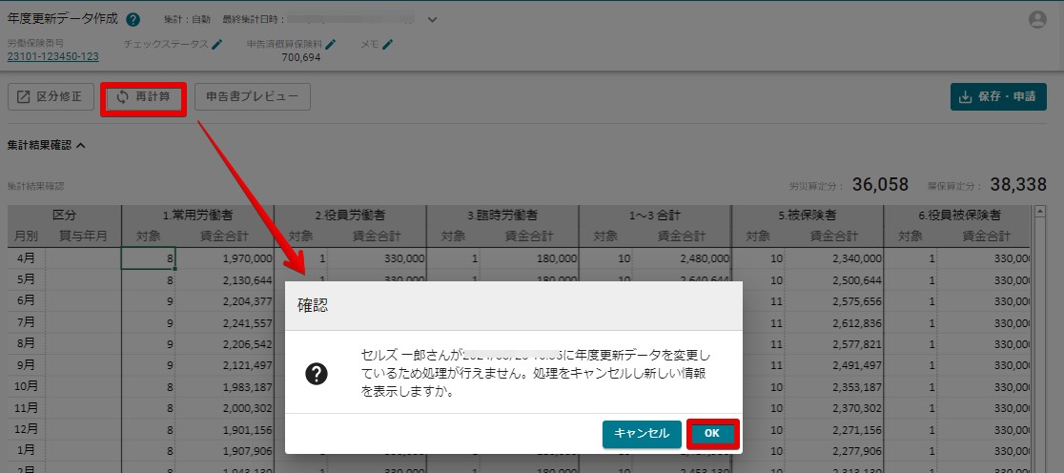Select the 3.臨時労働者 column header
Viewport: 1064px width, 473px height.
(502, 216)
